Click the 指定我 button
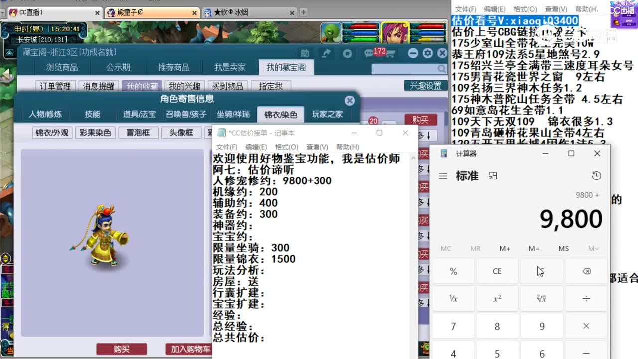Screen dimensions: 638x359 [x=271, y=86]
